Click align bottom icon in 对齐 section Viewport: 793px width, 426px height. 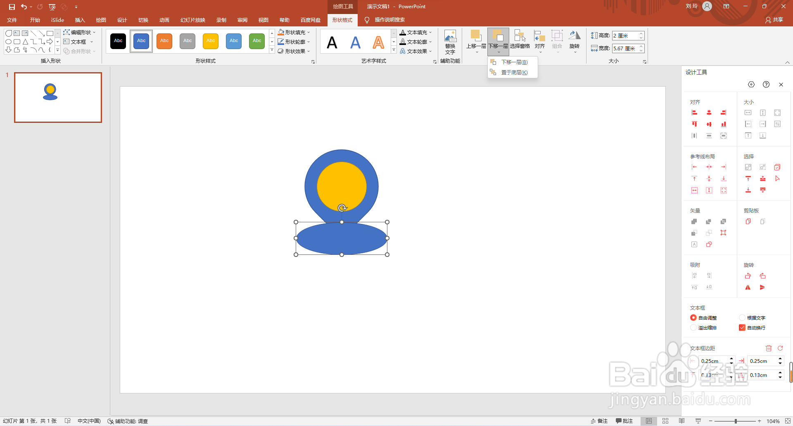point(723,124)
